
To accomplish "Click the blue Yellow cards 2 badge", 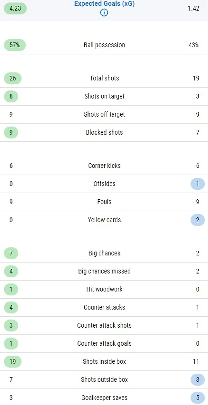I will click(x=197, y=220).
